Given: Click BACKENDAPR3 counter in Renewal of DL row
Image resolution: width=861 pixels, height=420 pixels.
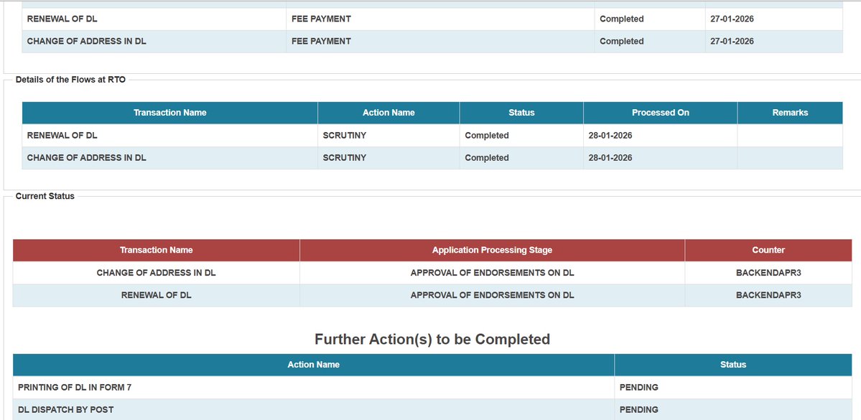Looking at the screenshot, I should (x=768, y=295).
